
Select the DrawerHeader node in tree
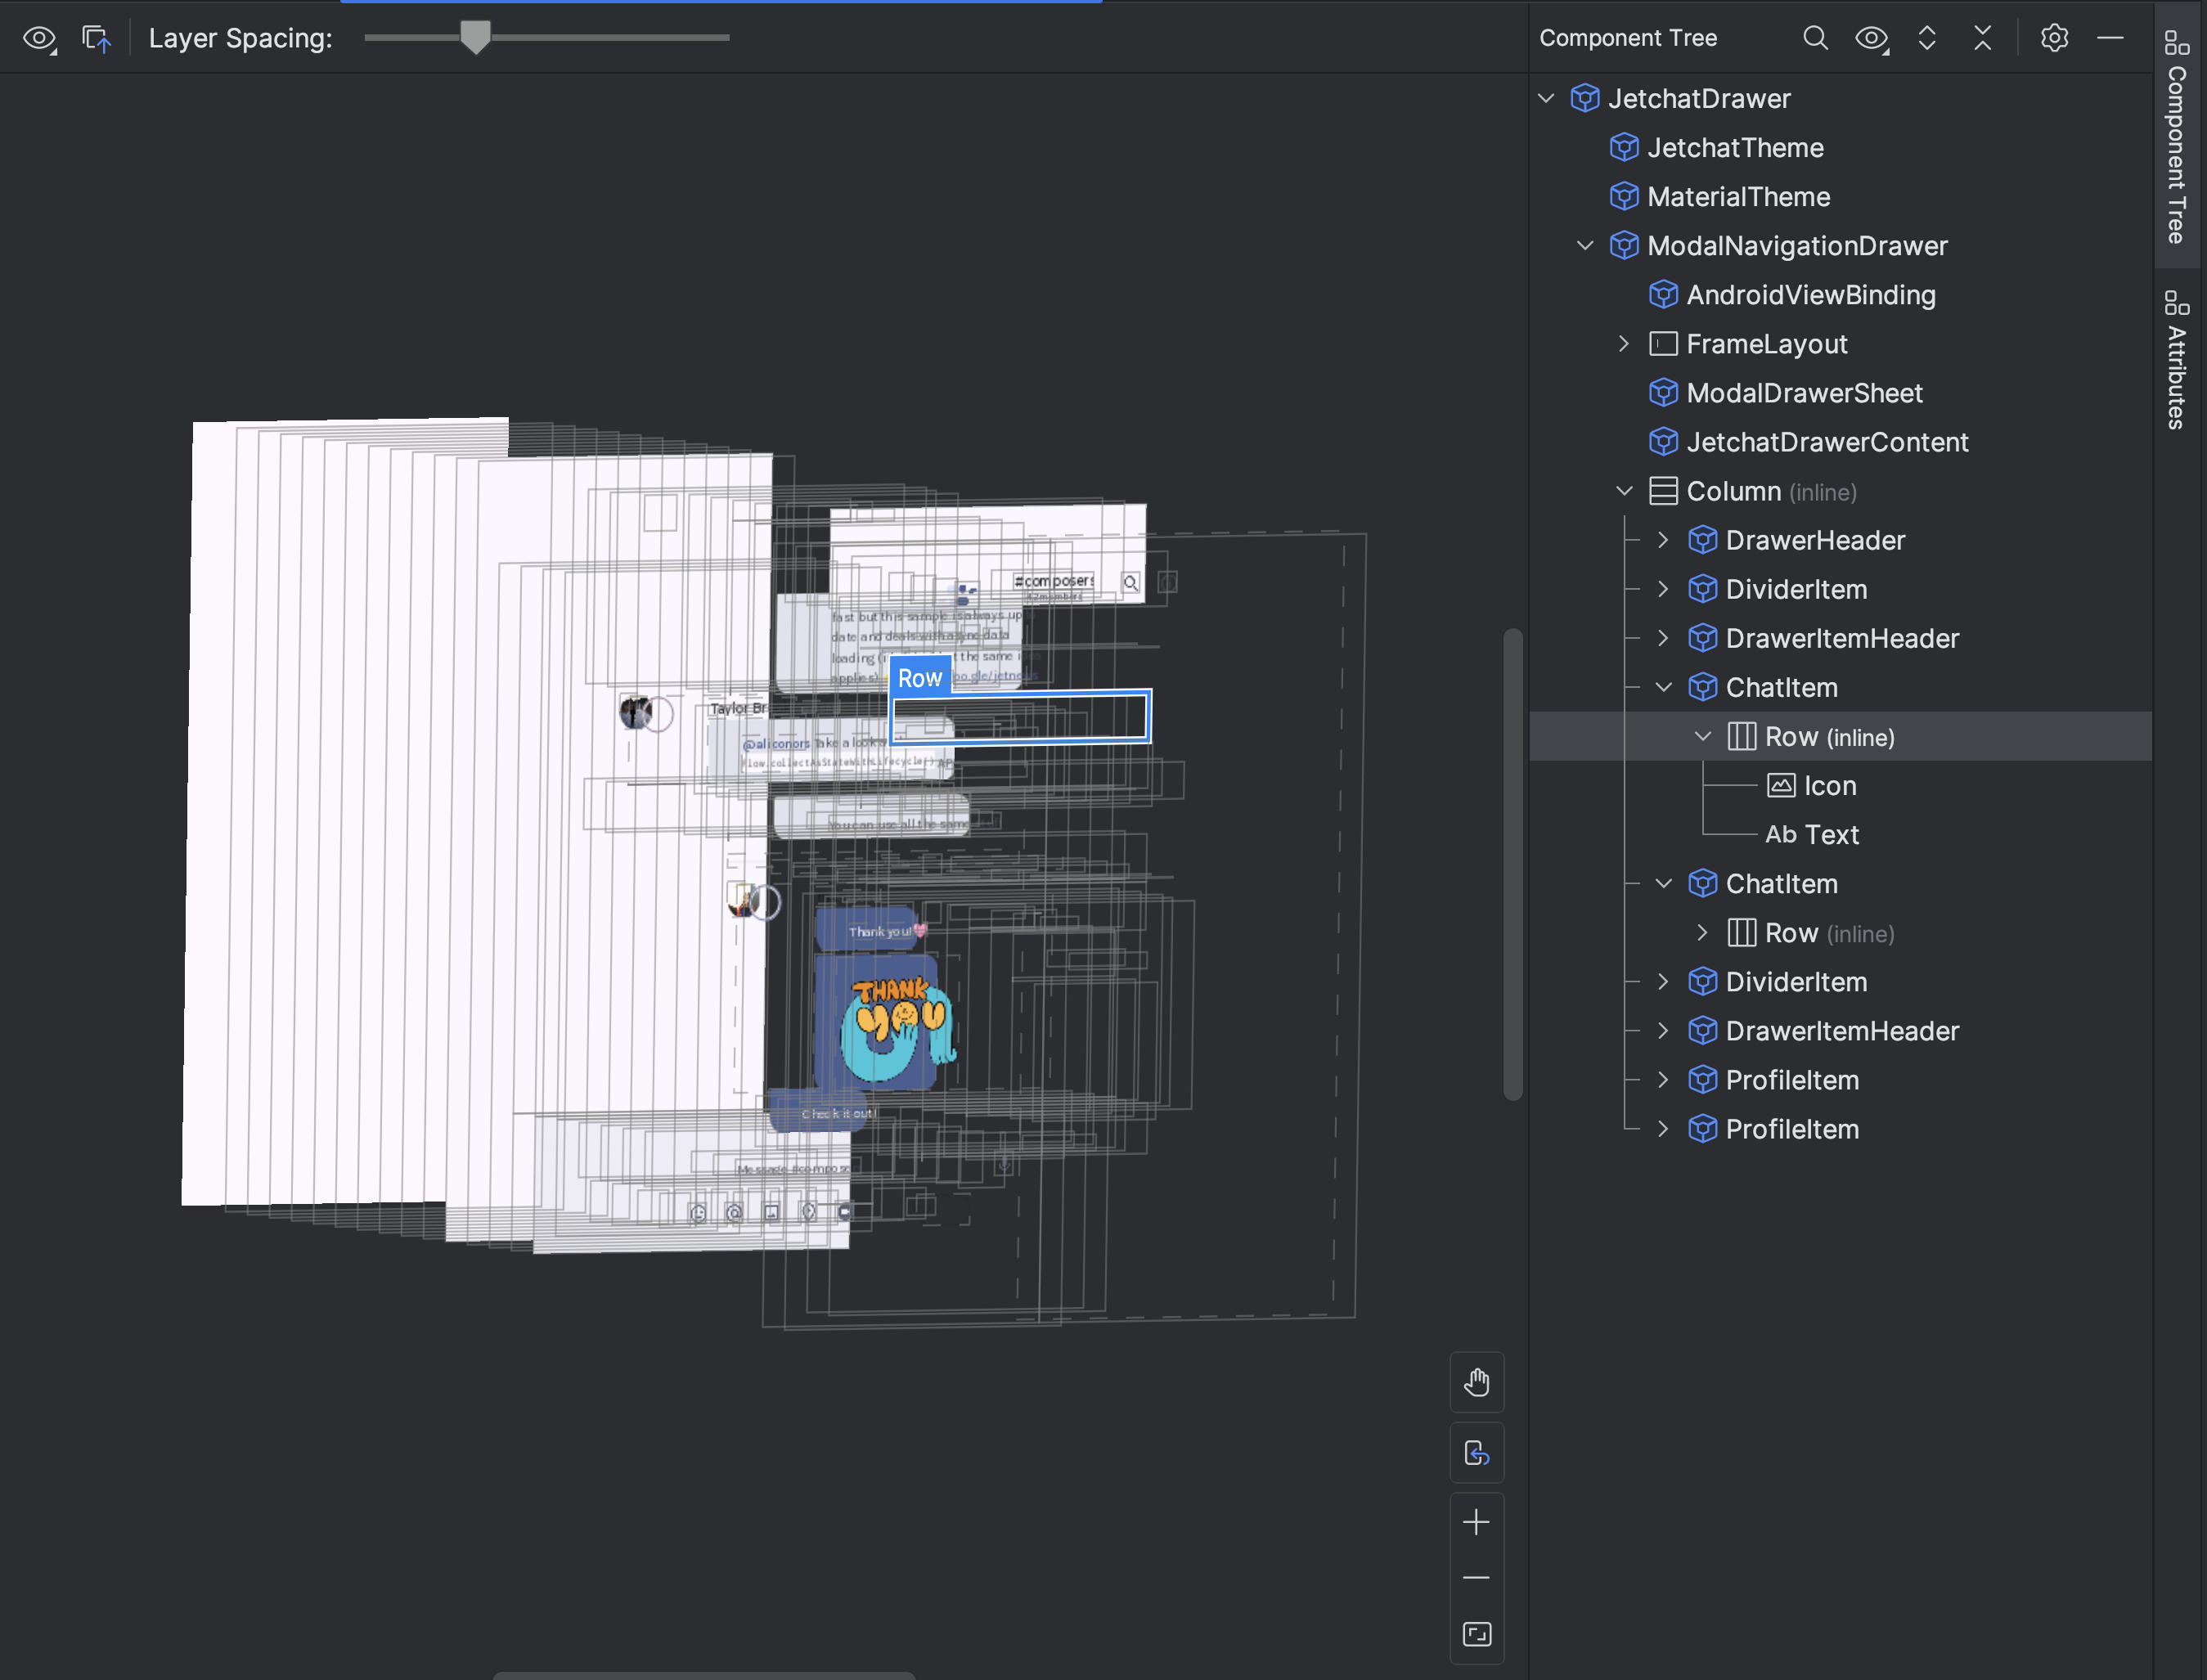click(1815, 540)
